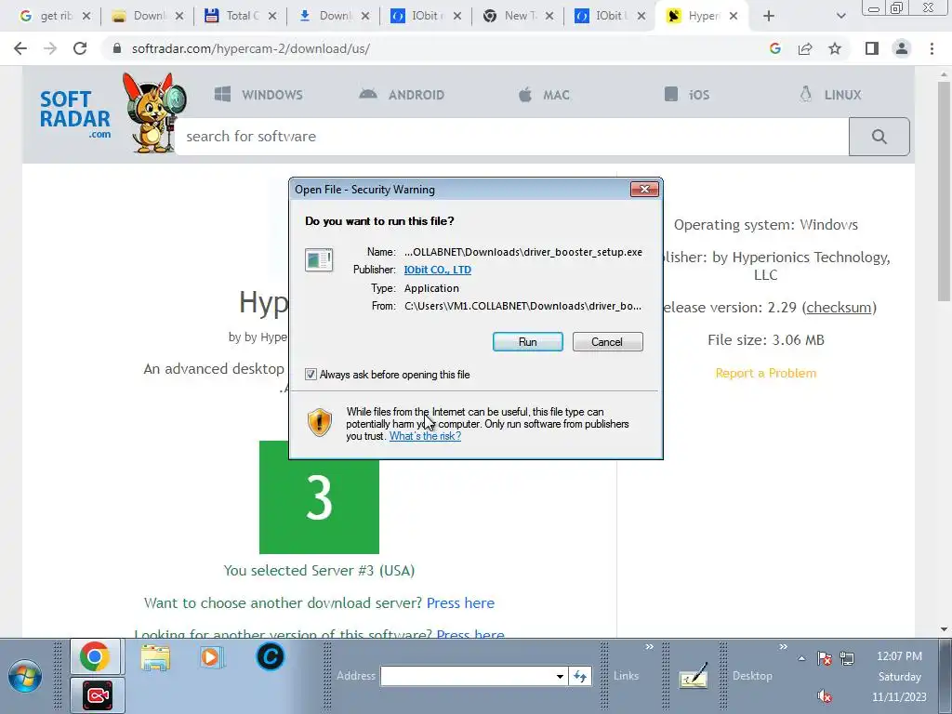This screenshot has height=714, width=952.
Task: Open a new browser tab with plus
Action: 769,17
